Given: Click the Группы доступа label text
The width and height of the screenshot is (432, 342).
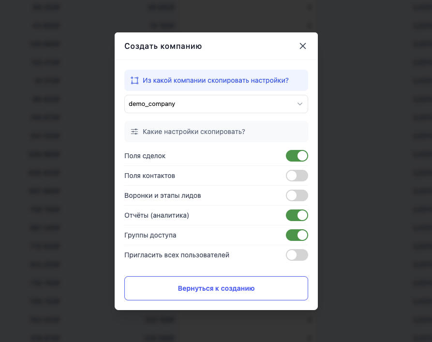Looking at the screenshot, I should (x=150, y=235).
